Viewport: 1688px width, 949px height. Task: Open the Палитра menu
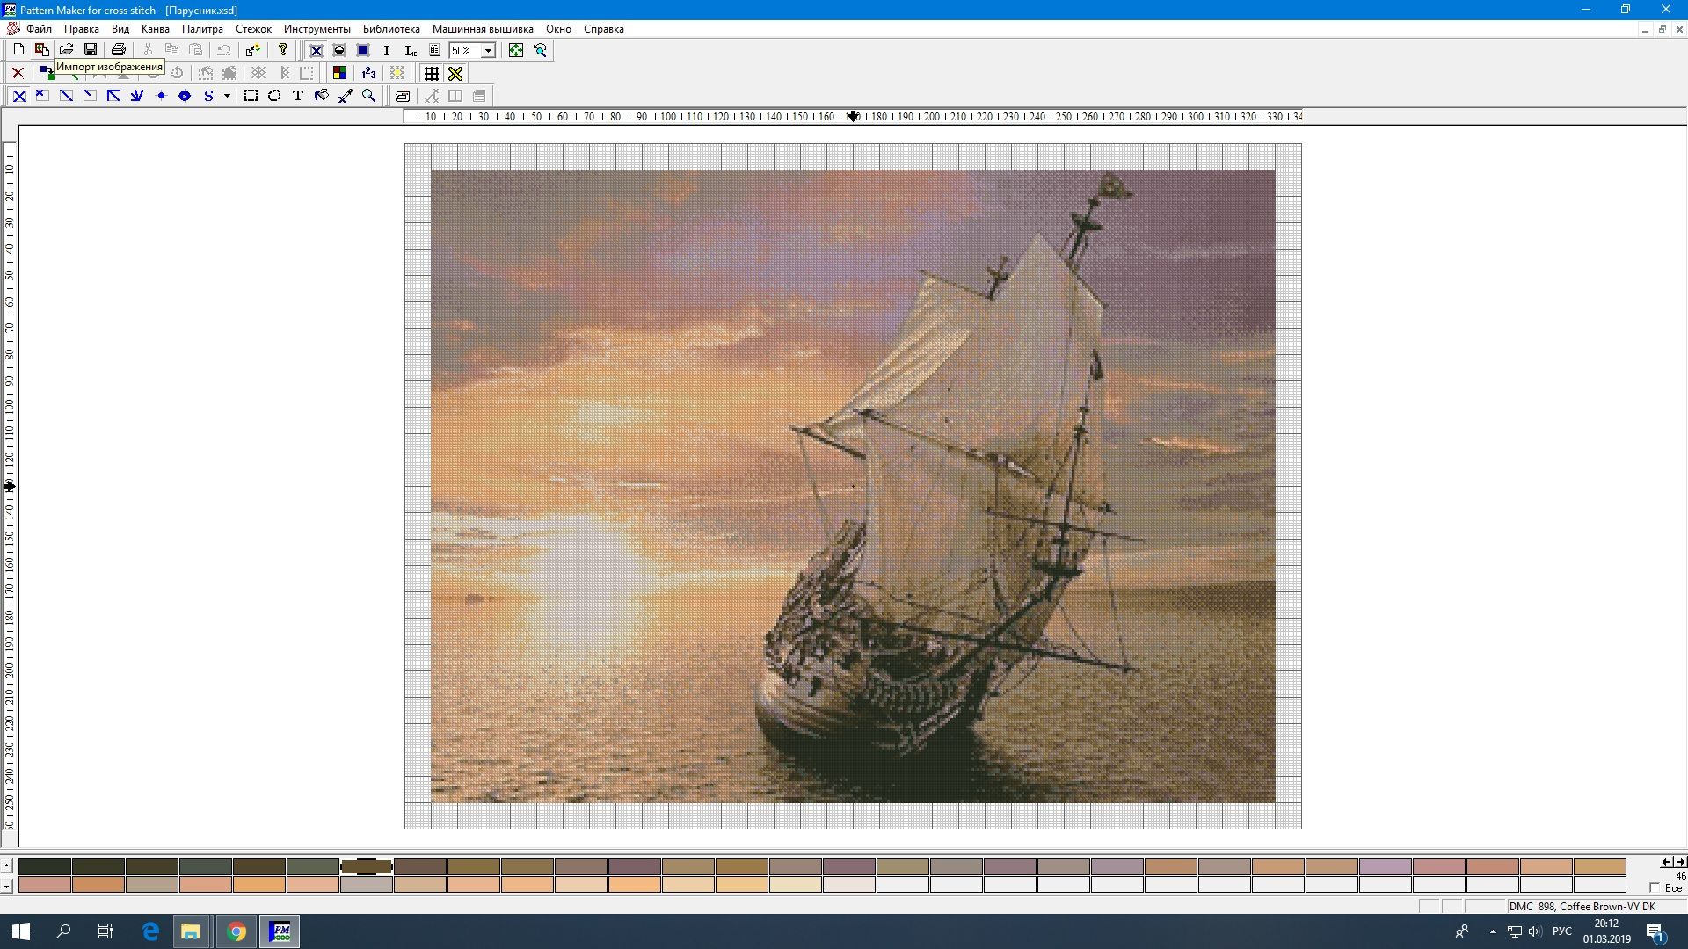[202, 29]
